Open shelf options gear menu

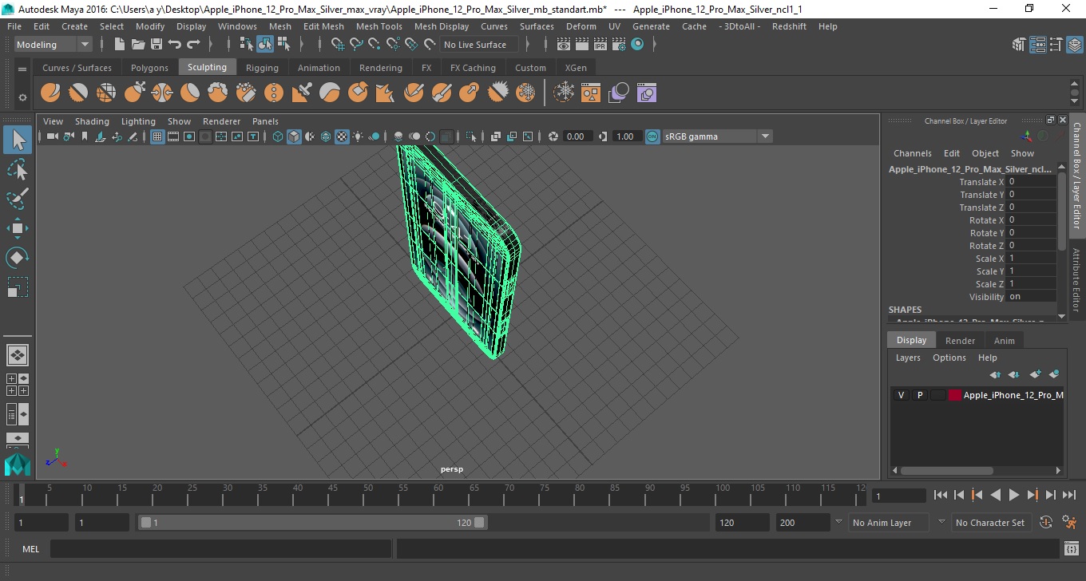click(x=22, y=97)
